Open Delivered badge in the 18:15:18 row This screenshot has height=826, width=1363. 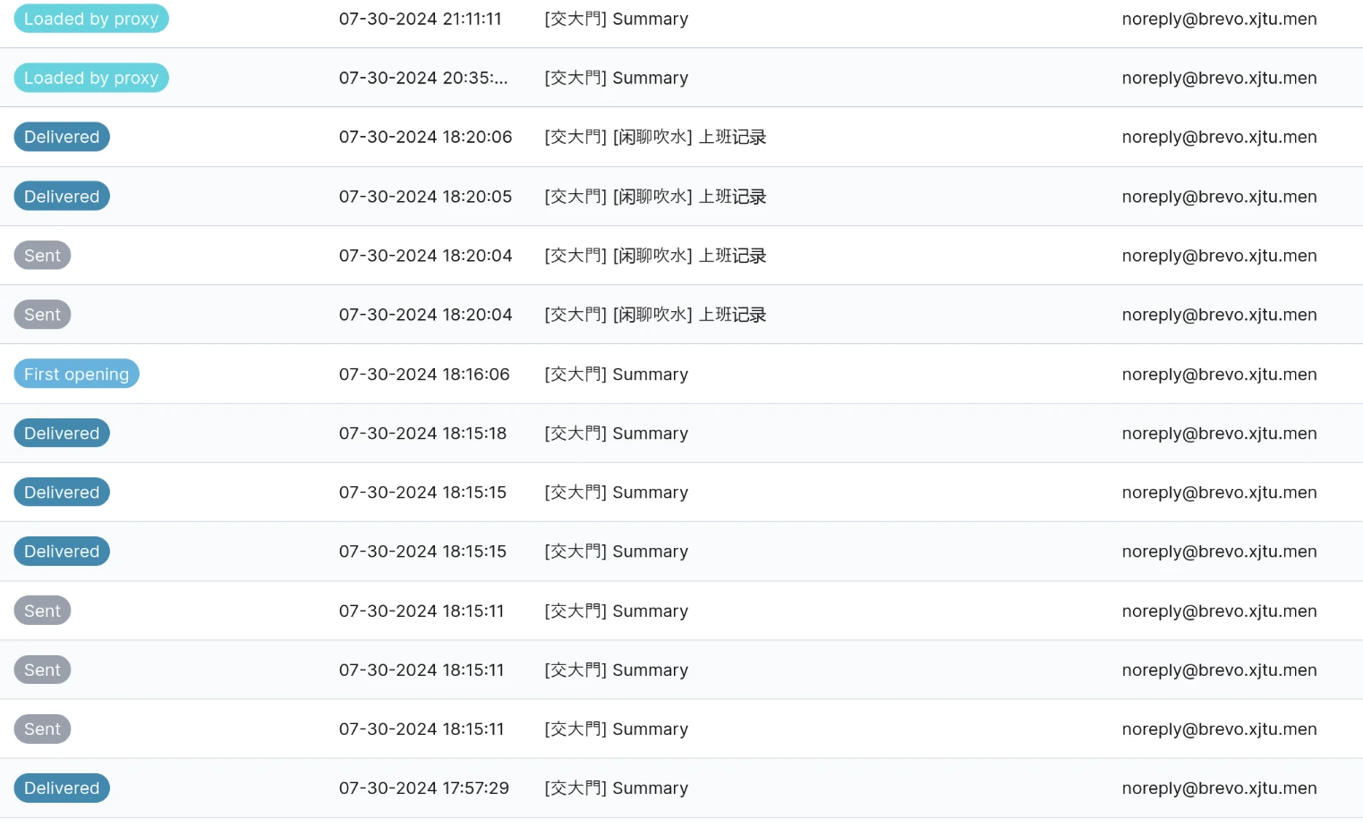tap(62, 434)
